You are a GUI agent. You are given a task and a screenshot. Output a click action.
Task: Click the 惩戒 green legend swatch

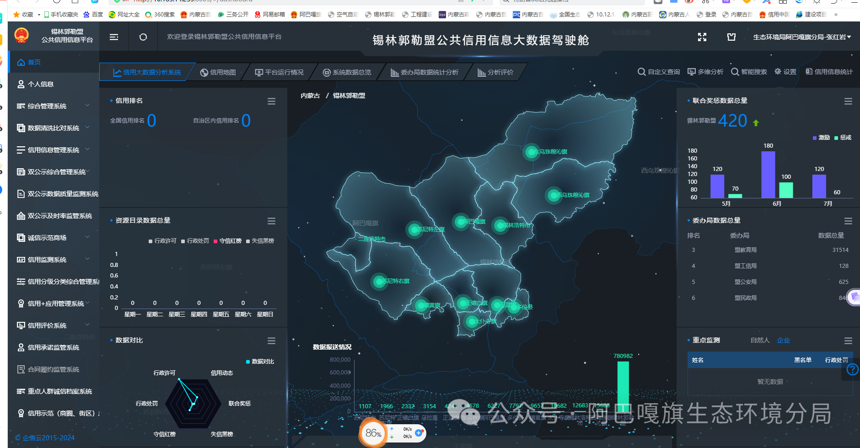click(x=836, y=138)
